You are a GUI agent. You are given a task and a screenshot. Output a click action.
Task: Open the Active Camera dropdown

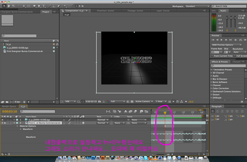click(x=144, y=102)
